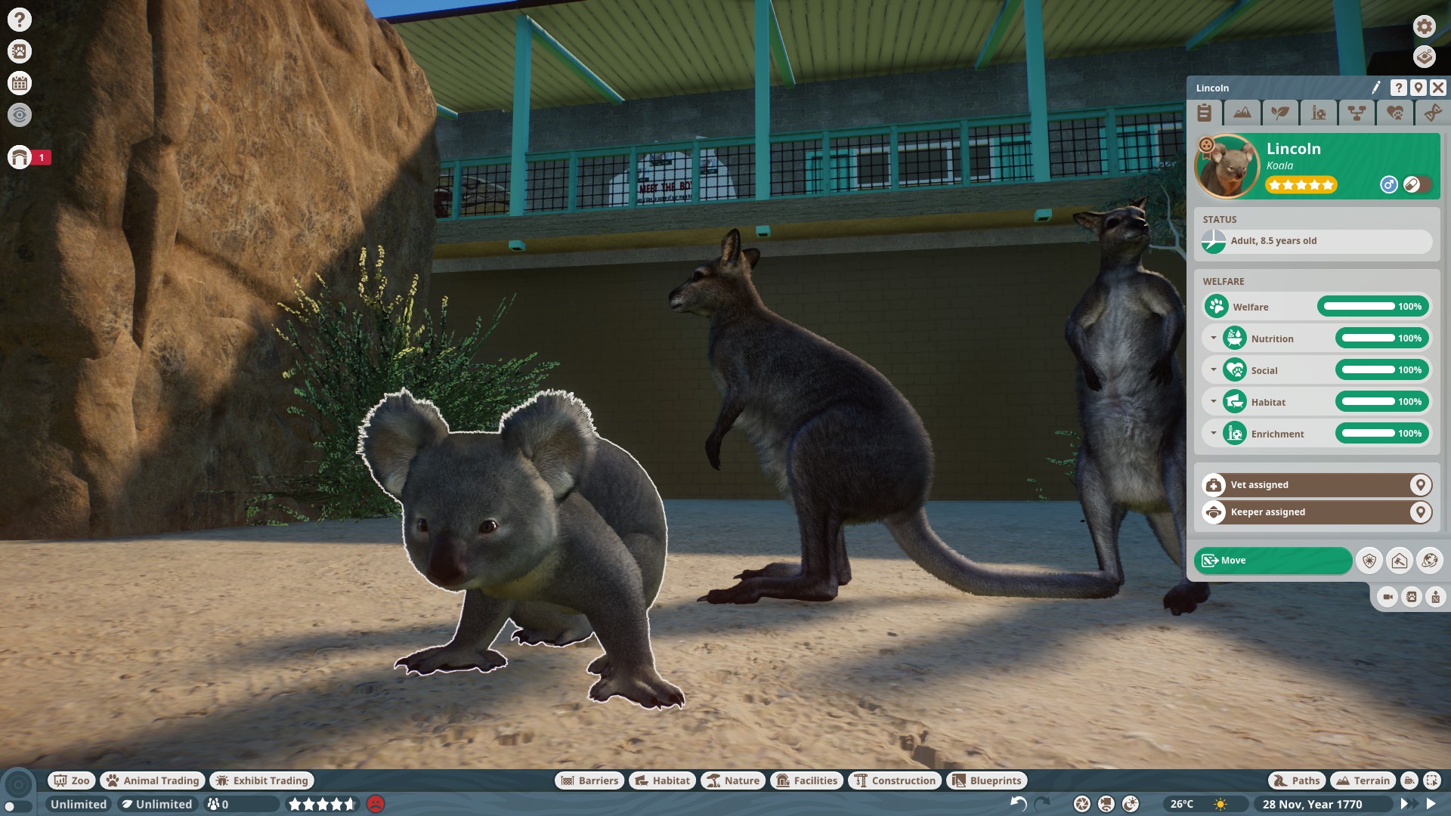
Task: Expand the Enrichment welfare row
Action: (x=1214, y=433)
